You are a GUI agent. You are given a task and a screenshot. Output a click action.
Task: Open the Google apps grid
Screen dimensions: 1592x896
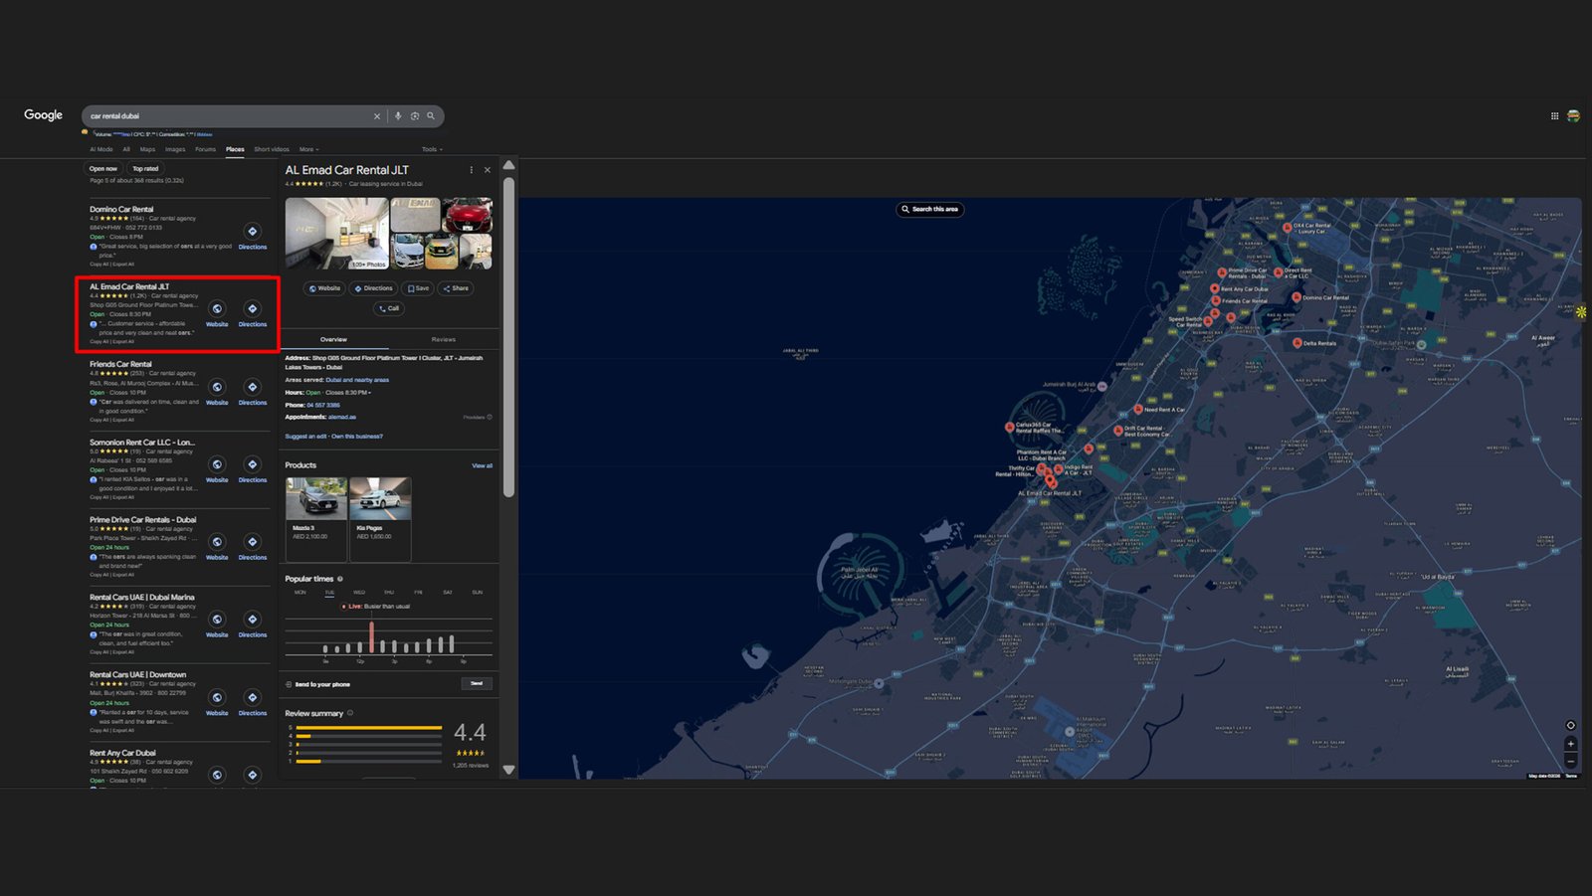tap(1554, 116)
